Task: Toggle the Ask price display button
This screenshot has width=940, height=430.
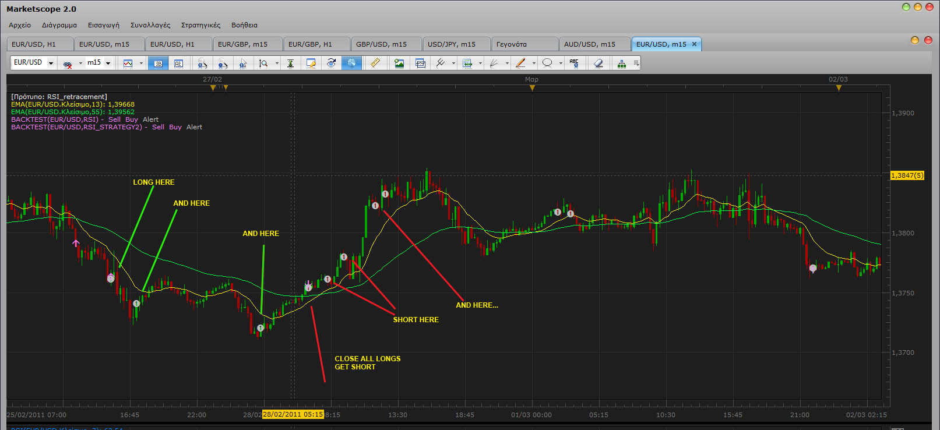Action: point(178,63)
